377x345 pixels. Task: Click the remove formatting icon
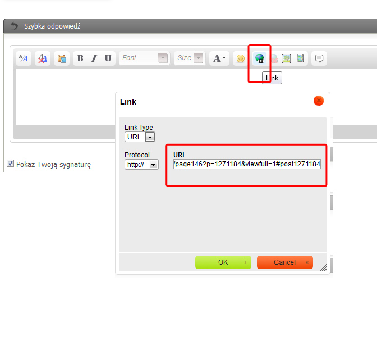point(43,58)
